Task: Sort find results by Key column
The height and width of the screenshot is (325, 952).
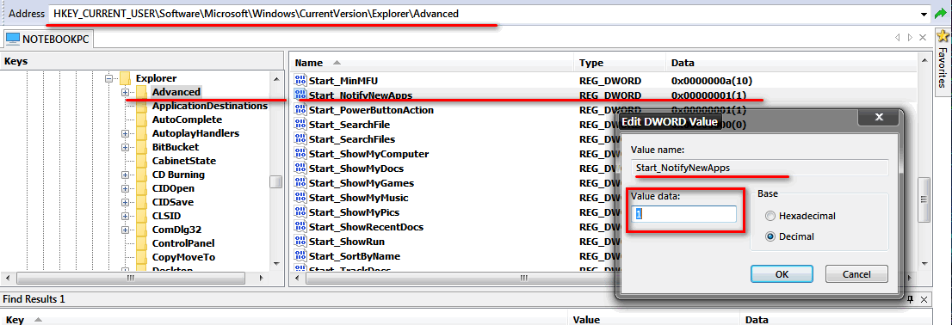Action: 284,320
